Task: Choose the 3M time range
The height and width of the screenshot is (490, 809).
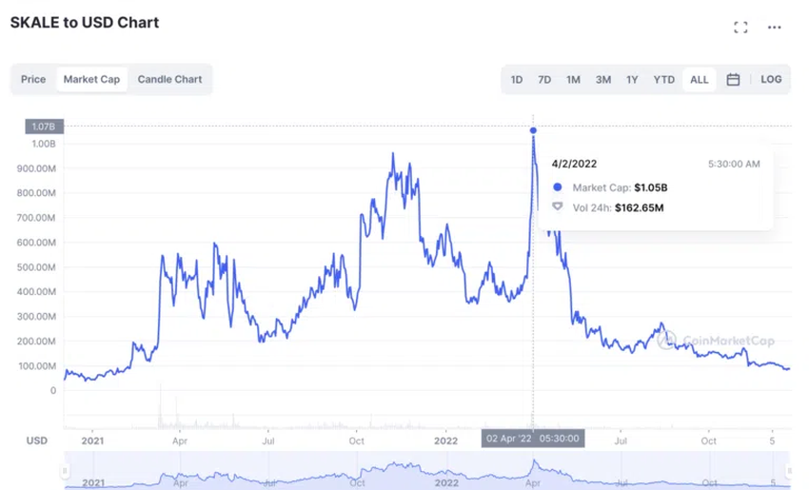Action: [603, 80]
